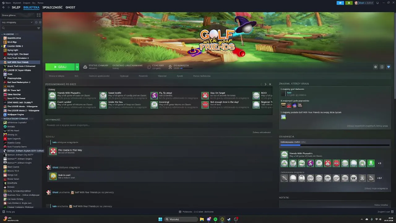Click The Course Is That Way icon
Screen dimensions: 396x223
[x=53, y=151]
